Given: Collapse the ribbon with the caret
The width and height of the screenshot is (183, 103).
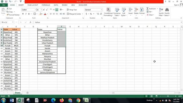Looking at the screenshot, I should (x=181, y=18).
